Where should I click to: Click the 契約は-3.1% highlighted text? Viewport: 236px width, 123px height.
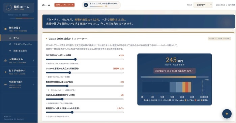(117, 20)
